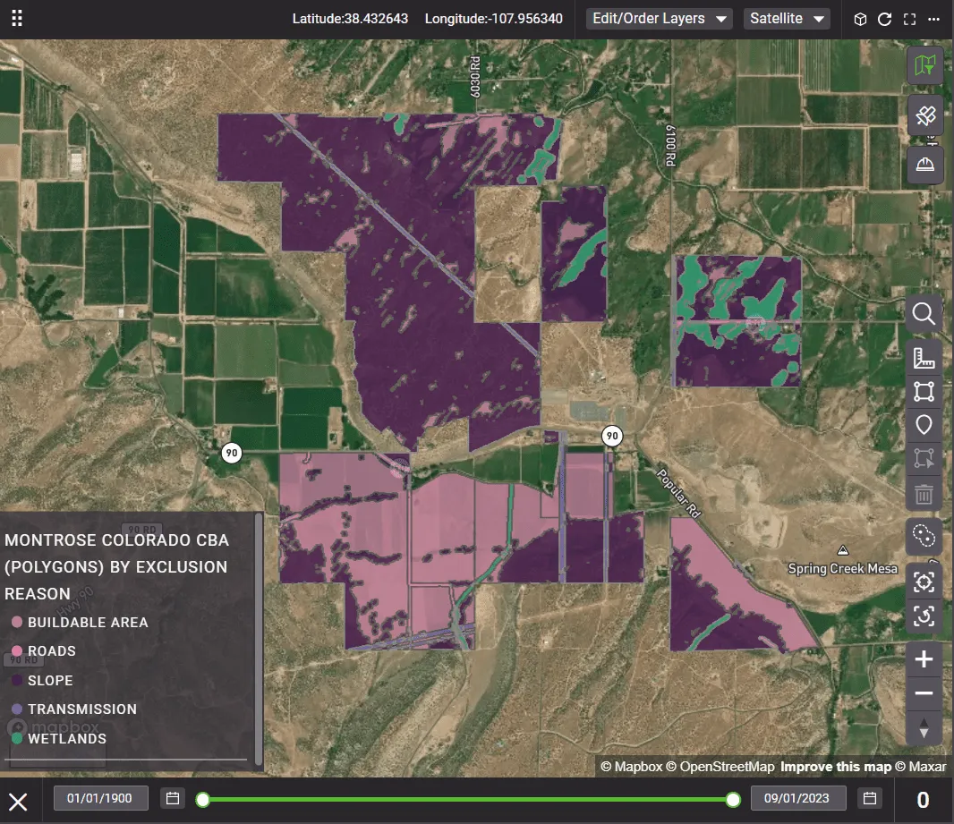Click the right timeline slider handle

733,799
